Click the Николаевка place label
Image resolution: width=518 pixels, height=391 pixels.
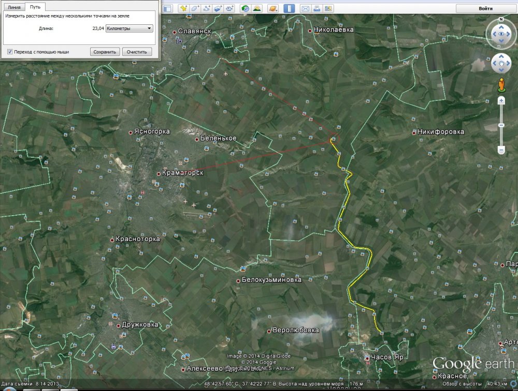coord(333,29)
